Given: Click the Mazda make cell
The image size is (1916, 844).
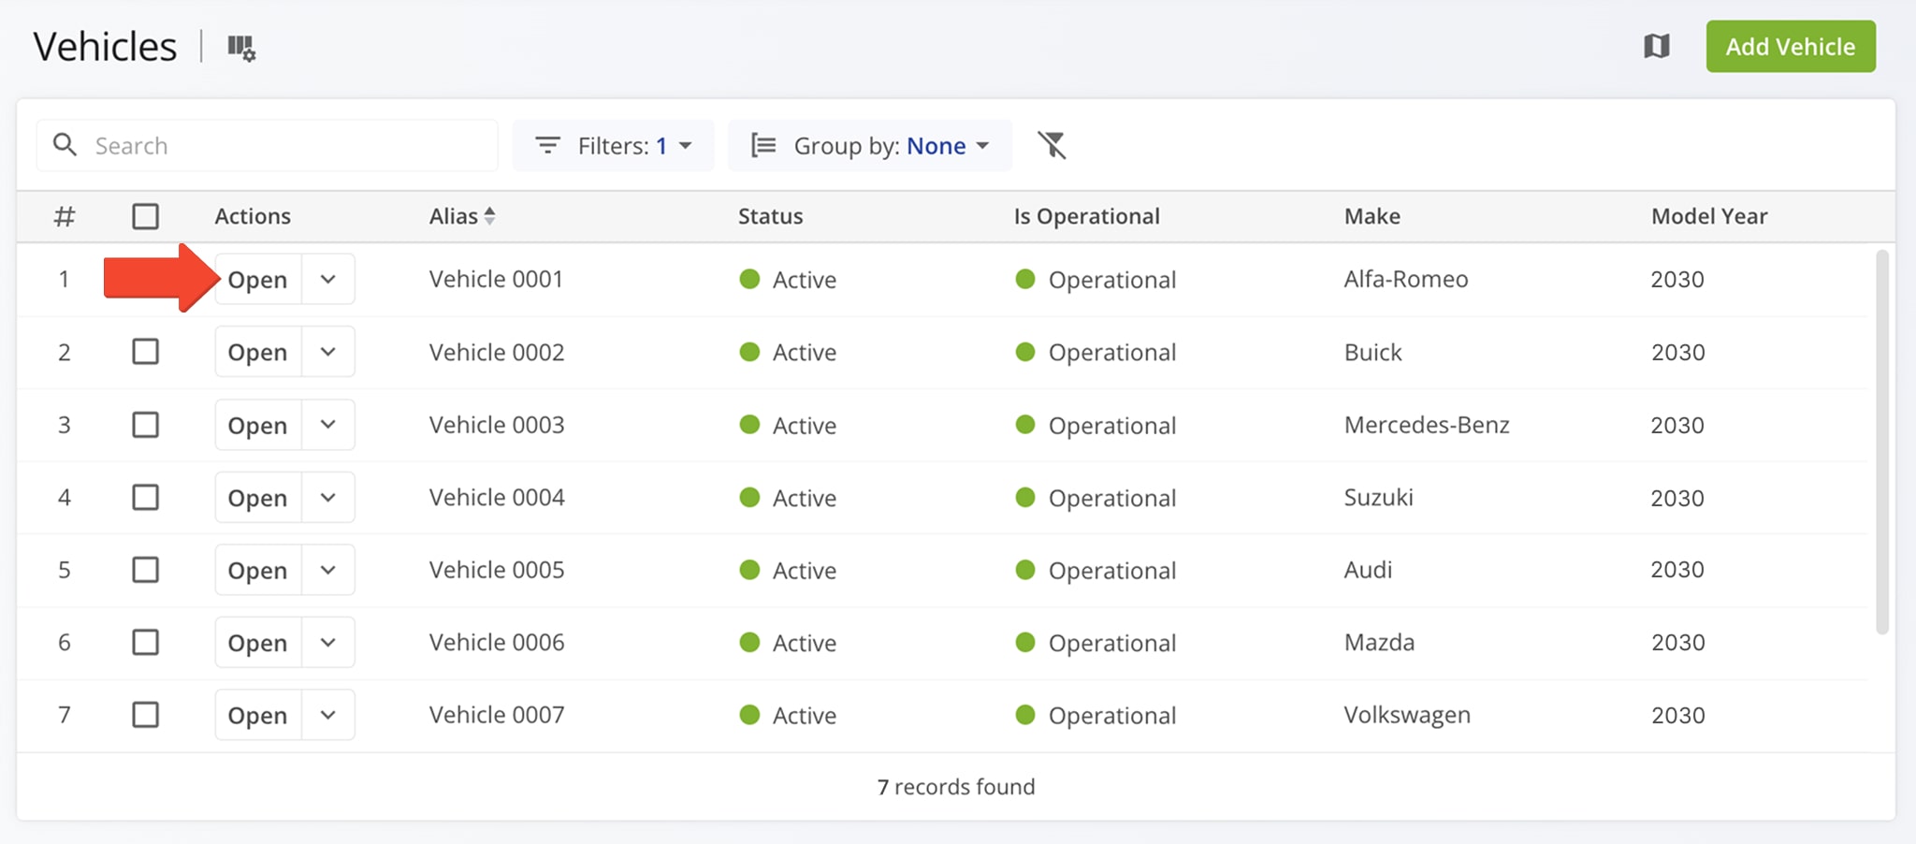Looking at the screenshot, I should [x=1379, y=642].
